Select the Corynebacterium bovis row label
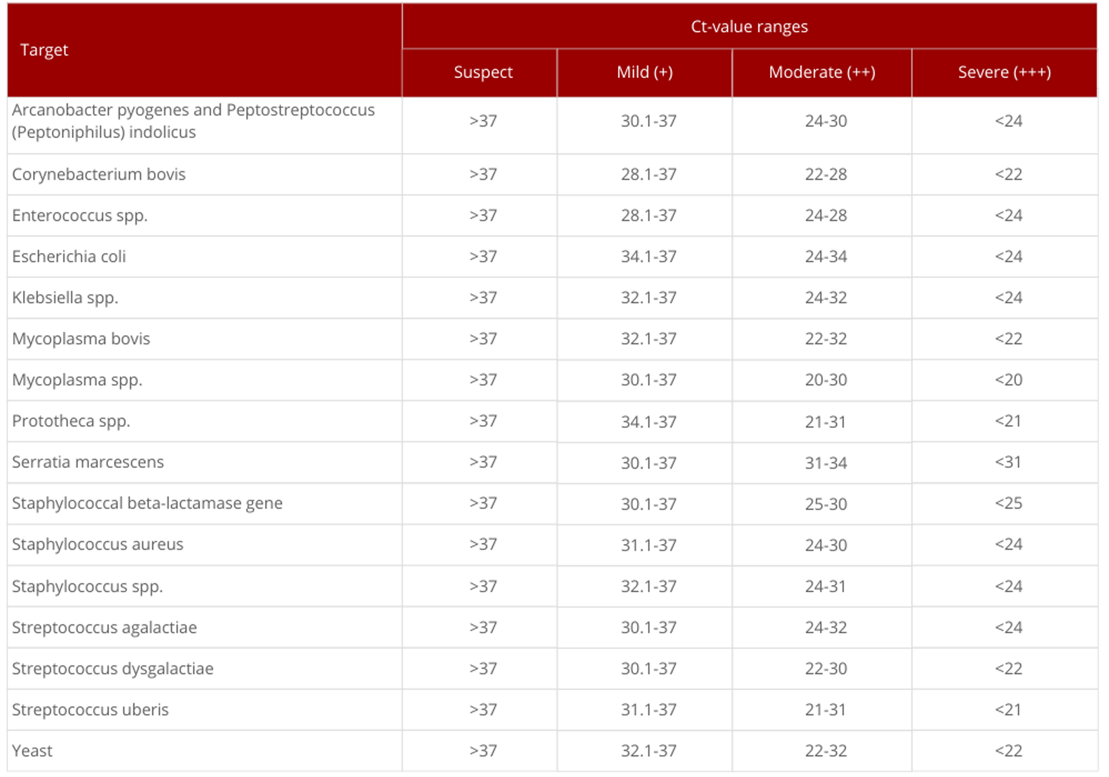The image size is (1109, 777). tap(99, 174)
